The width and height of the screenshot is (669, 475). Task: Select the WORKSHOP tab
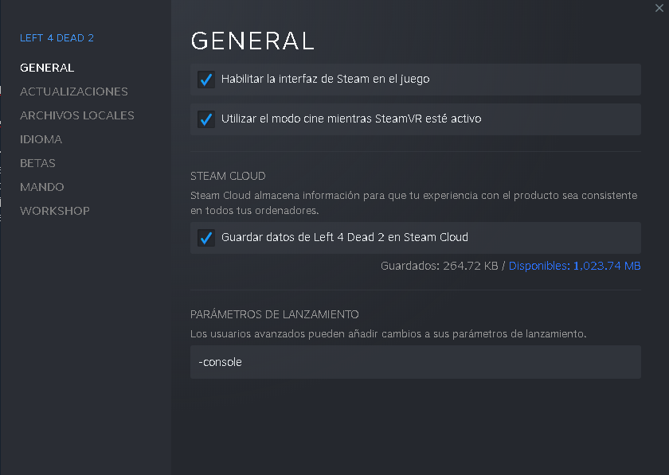click(55, 211)
